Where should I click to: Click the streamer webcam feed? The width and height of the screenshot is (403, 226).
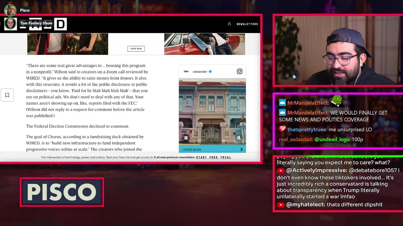(338, 50)
